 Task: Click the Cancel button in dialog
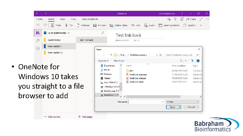[191, 107]
